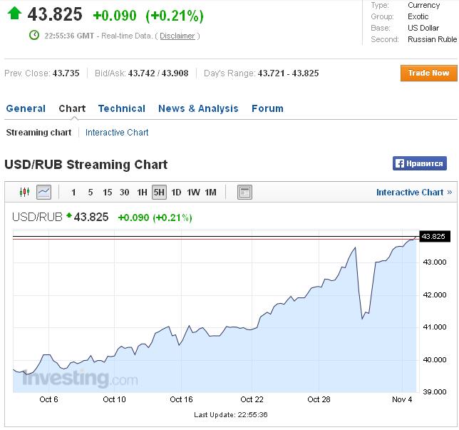Switch to candlestick chart type
The width and height of the screenshot is (459, 430).
(x=25, y=192)
